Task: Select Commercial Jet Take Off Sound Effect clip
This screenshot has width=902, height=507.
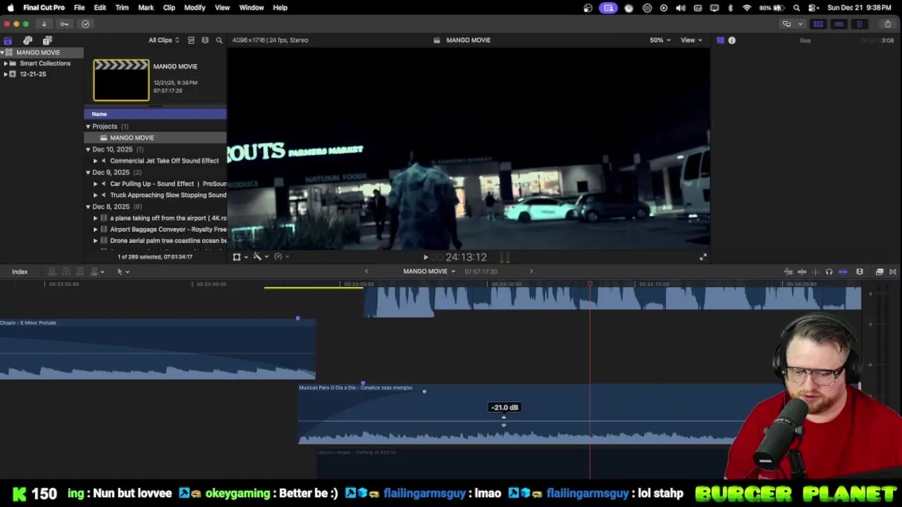Action: point(164,161)
